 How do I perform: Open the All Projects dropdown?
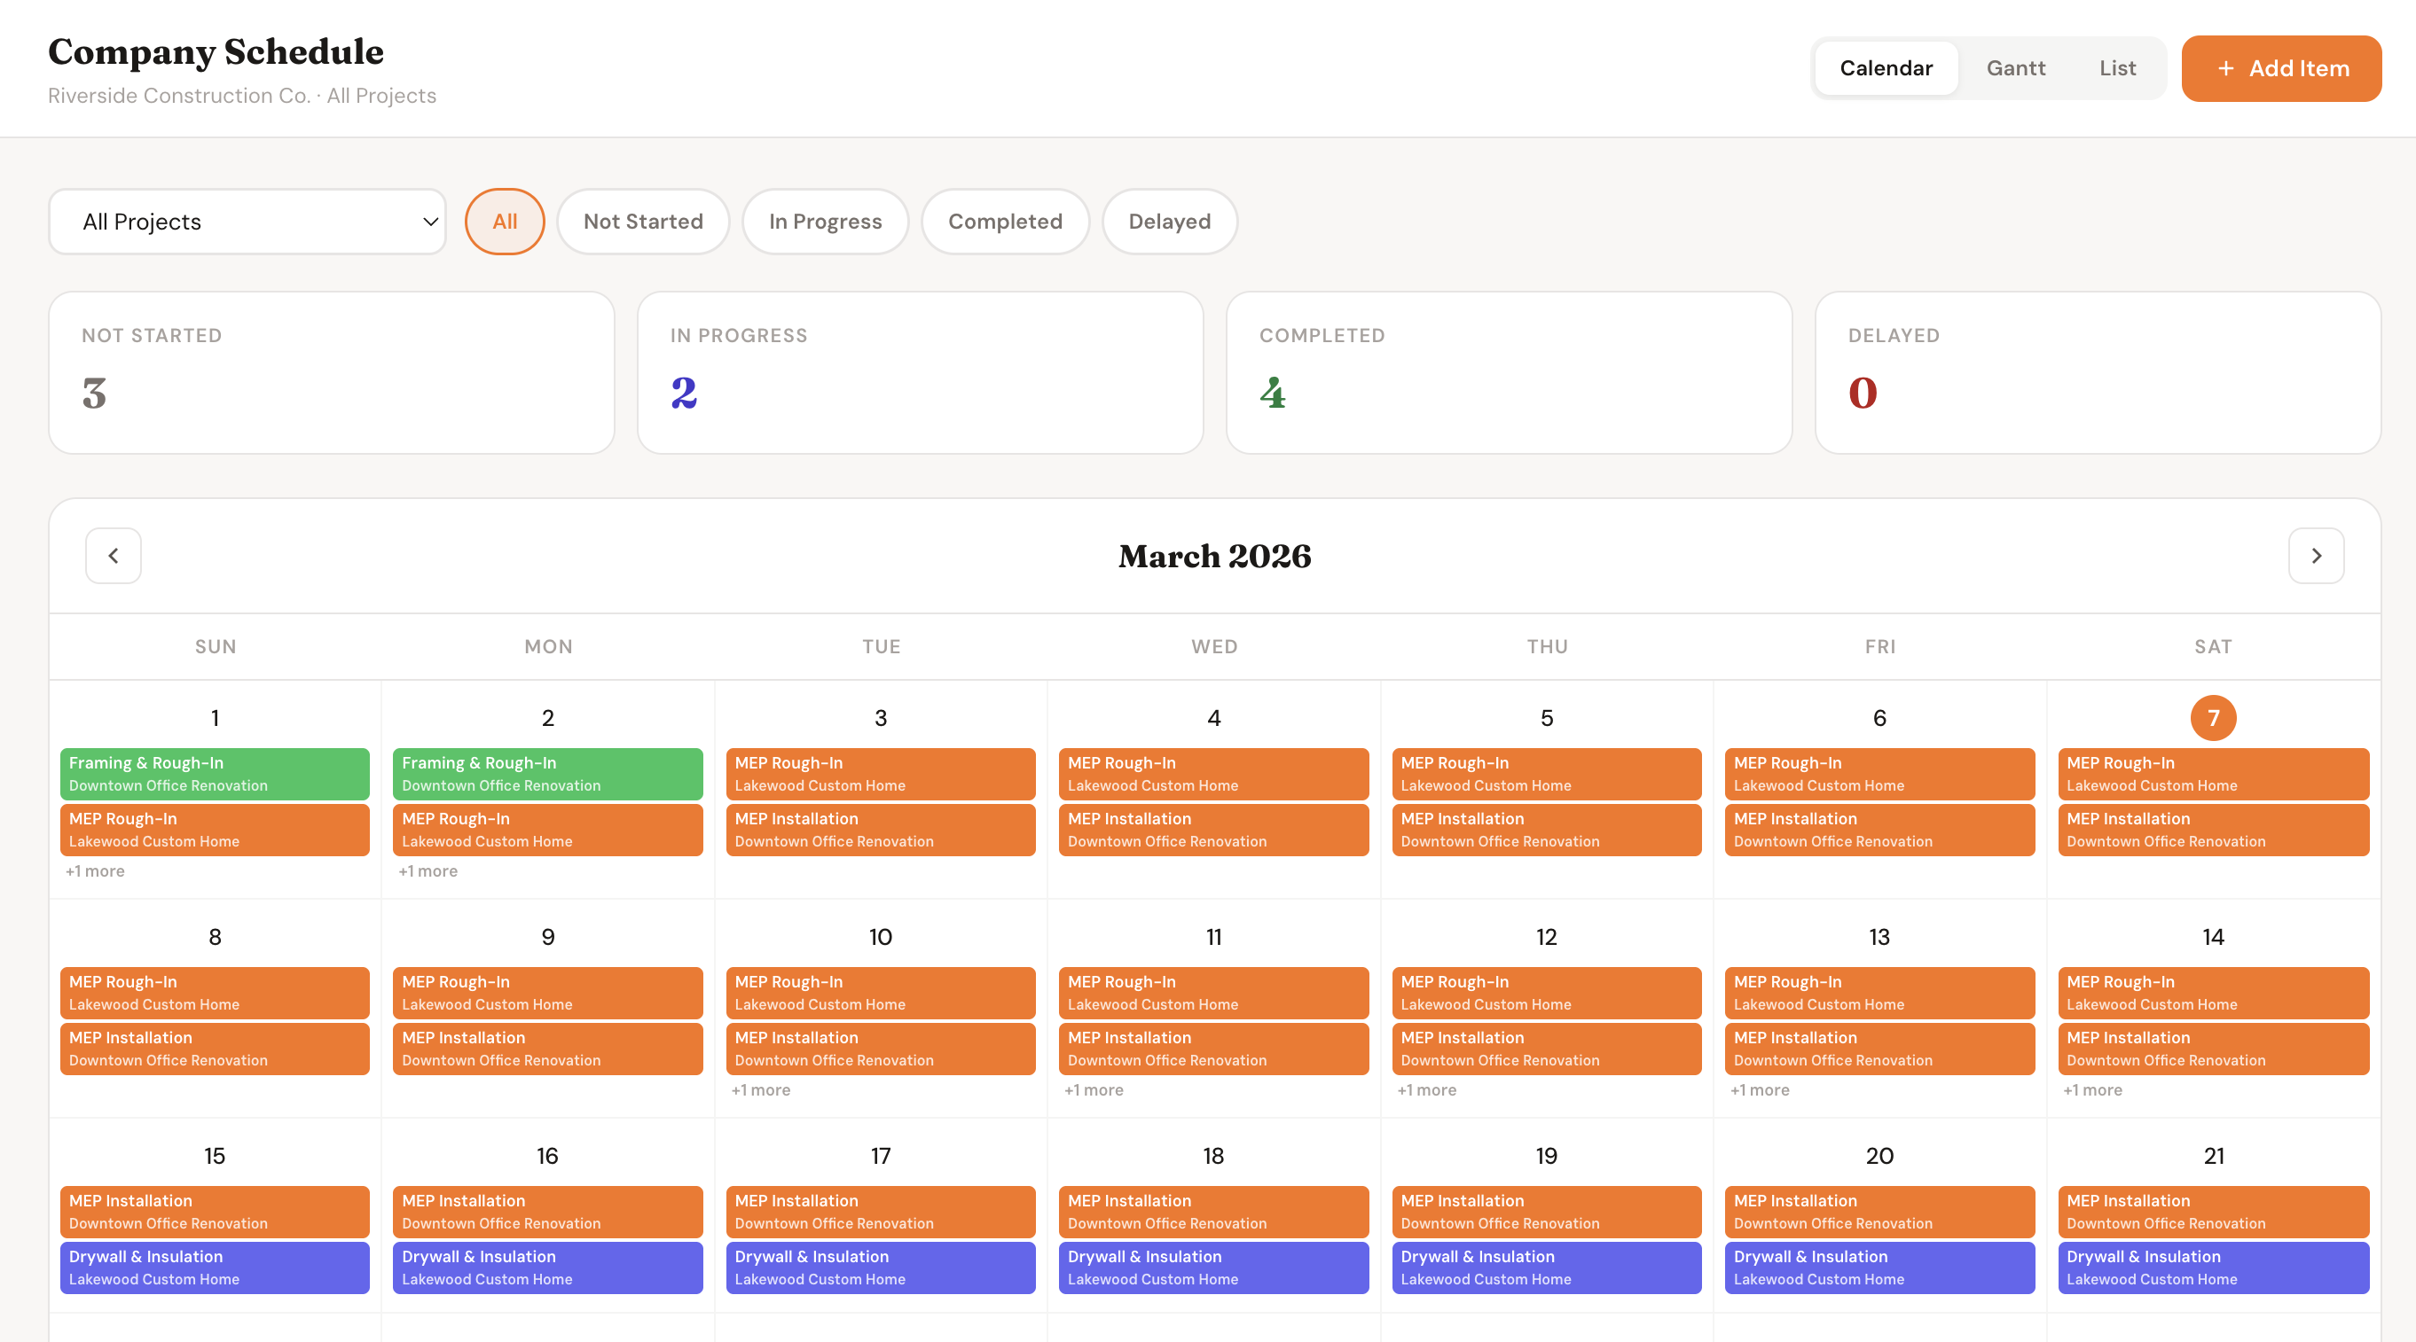[247, 222]
